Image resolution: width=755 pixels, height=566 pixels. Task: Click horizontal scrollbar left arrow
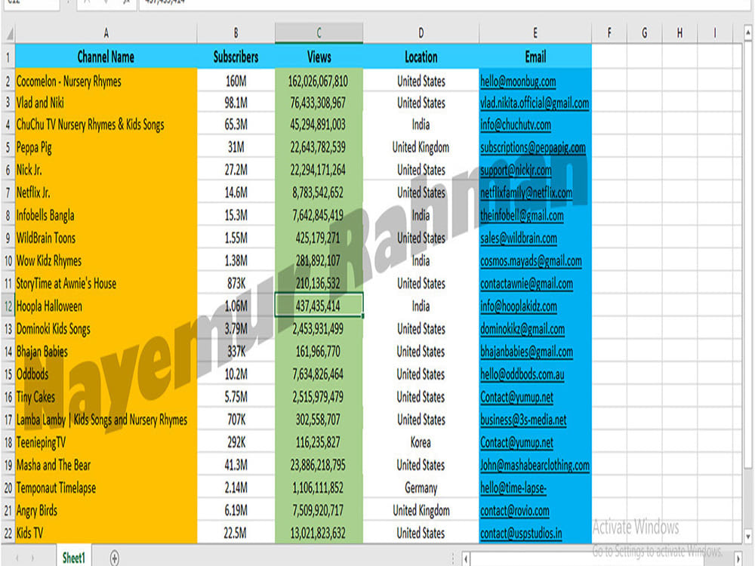point(466,558)
